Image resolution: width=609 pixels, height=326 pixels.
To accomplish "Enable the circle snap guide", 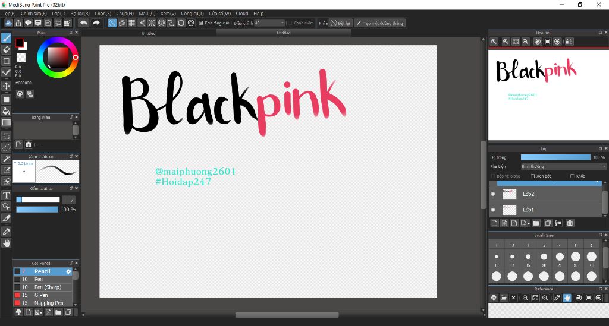I will point(161,23).
